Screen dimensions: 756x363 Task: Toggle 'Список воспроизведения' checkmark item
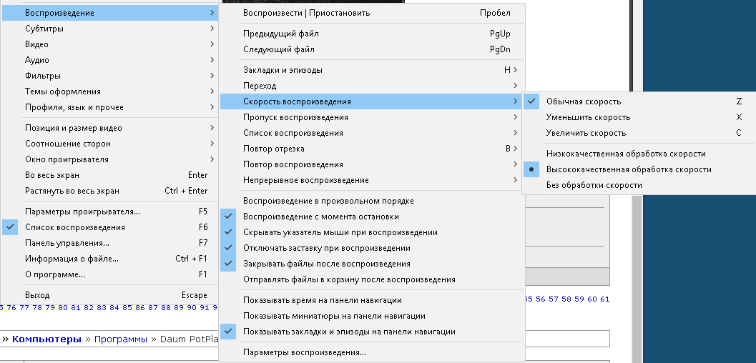[x=109, y=227]
